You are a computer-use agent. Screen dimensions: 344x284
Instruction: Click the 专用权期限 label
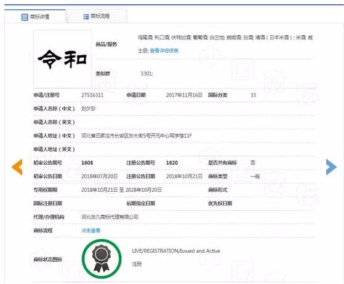pos(45,190)
